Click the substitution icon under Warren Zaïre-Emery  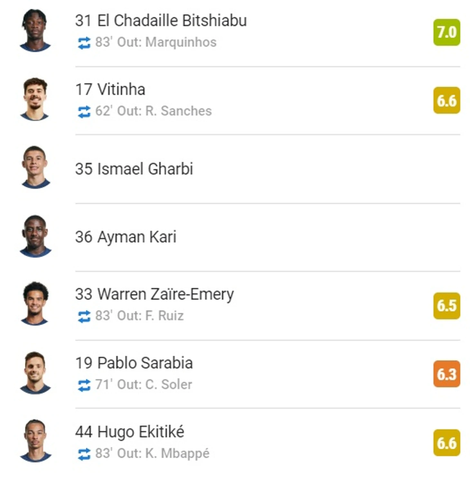point(84,316)
